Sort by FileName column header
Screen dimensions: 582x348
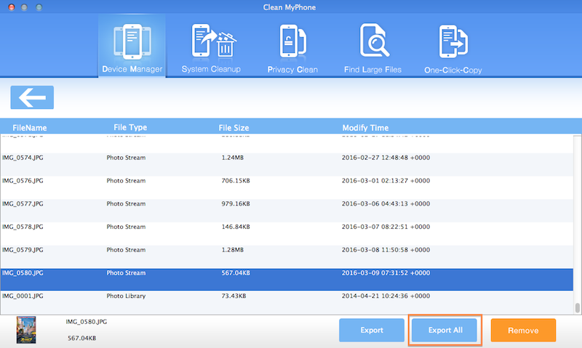[30, 128]
